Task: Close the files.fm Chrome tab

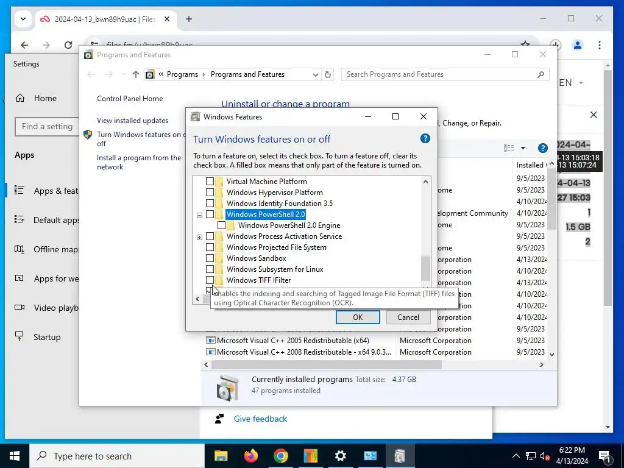Action: [x=167, y=19]
